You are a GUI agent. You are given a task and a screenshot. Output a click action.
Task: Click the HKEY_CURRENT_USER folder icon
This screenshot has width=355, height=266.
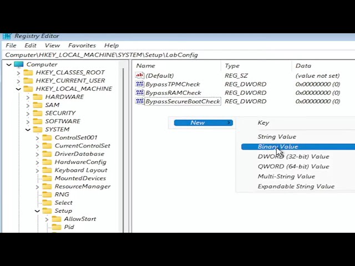click(x=28, y=81)
